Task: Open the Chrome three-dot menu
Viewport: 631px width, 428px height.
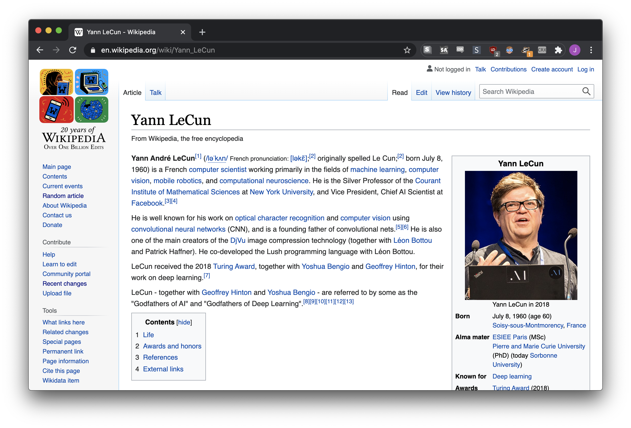Action: coord(591,50)
